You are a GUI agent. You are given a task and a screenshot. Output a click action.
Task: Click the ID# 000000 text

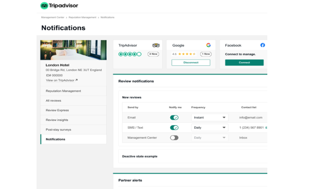54,75
